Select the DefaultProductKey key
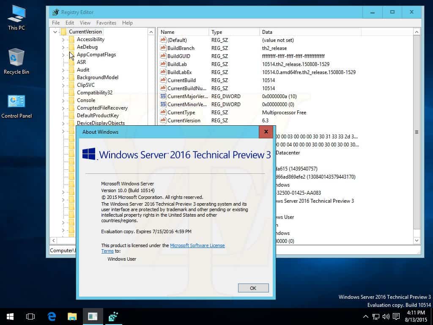Viewport: 433px width, 325px height. (98, 116)
